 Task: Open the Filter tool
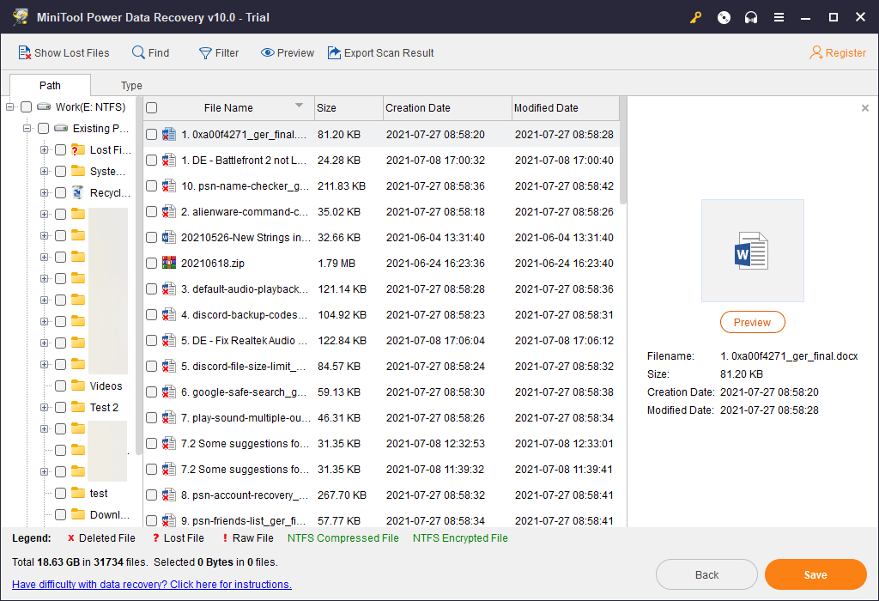(203, 52)
